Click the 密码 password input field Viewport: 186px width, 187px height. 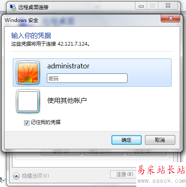coord(87,78)
